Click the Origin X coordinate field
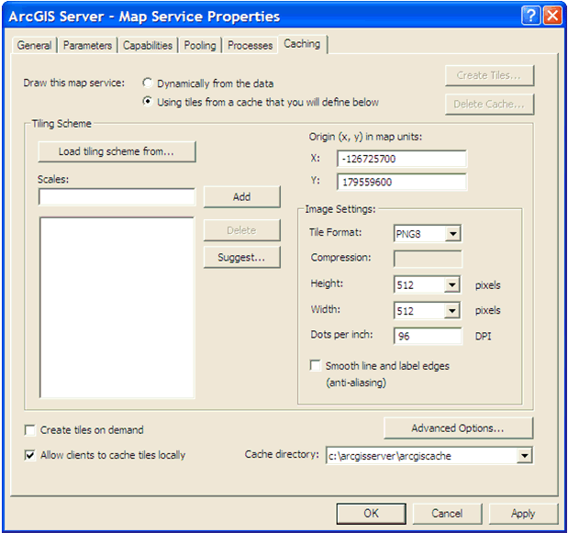The height and width of the screenshot is (533, 568). pyautogui.click(x=401, y=160)
